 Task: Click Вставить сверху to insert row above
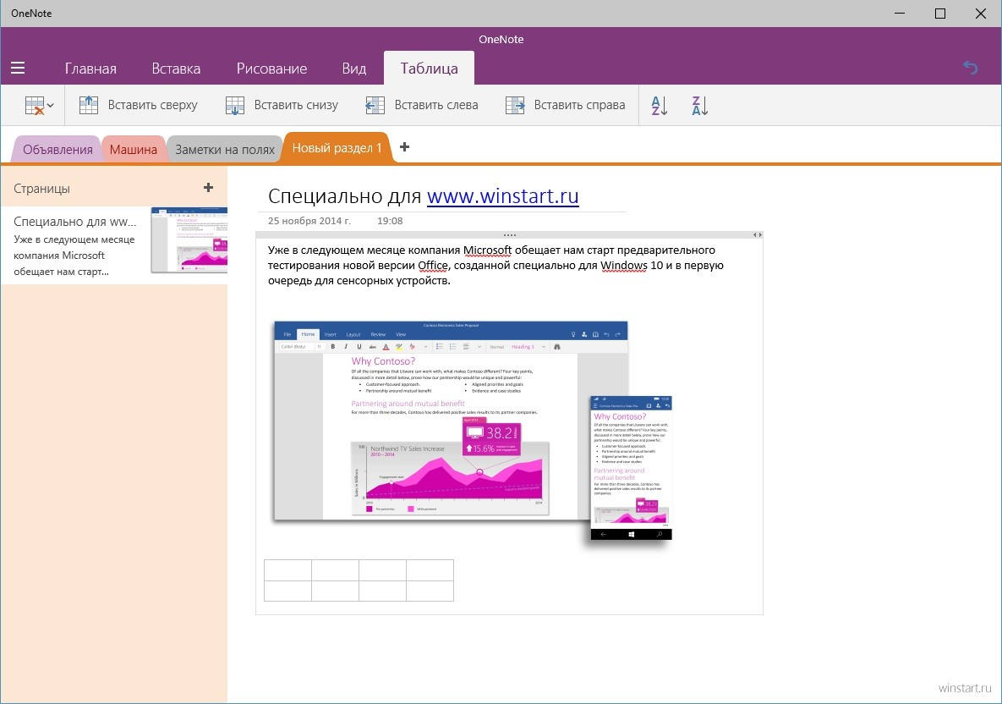[138, 105]
